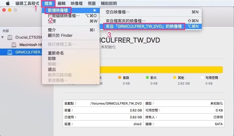This screenshot has width=234, height=136.
Task: Click the green 影片 legend dot
Action: coord(147,77)
